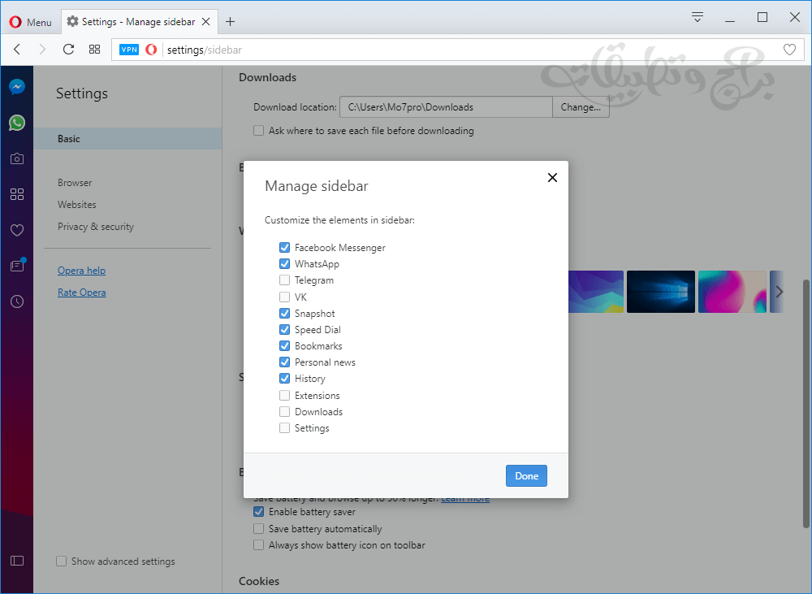Click the next wallpapers arrow chevron

point(778,291)
